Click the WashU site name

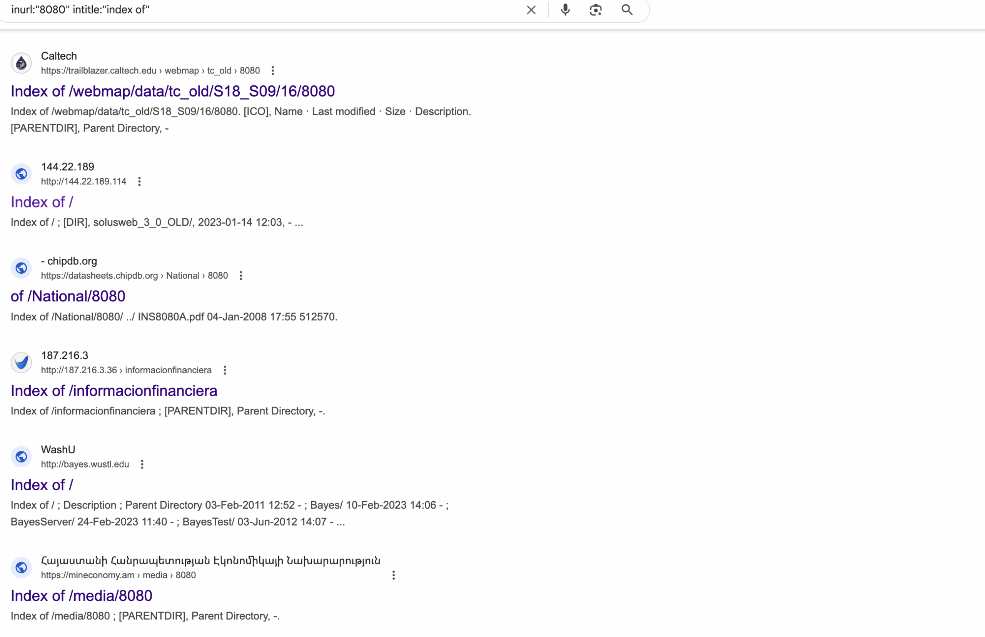coord(58,450)
